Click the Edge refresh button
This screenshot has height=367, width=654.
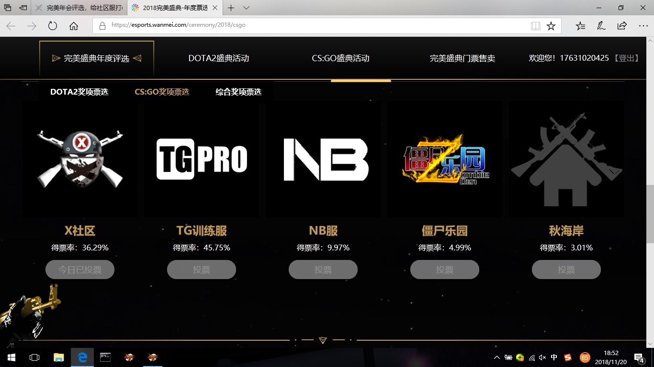point(53,26)
